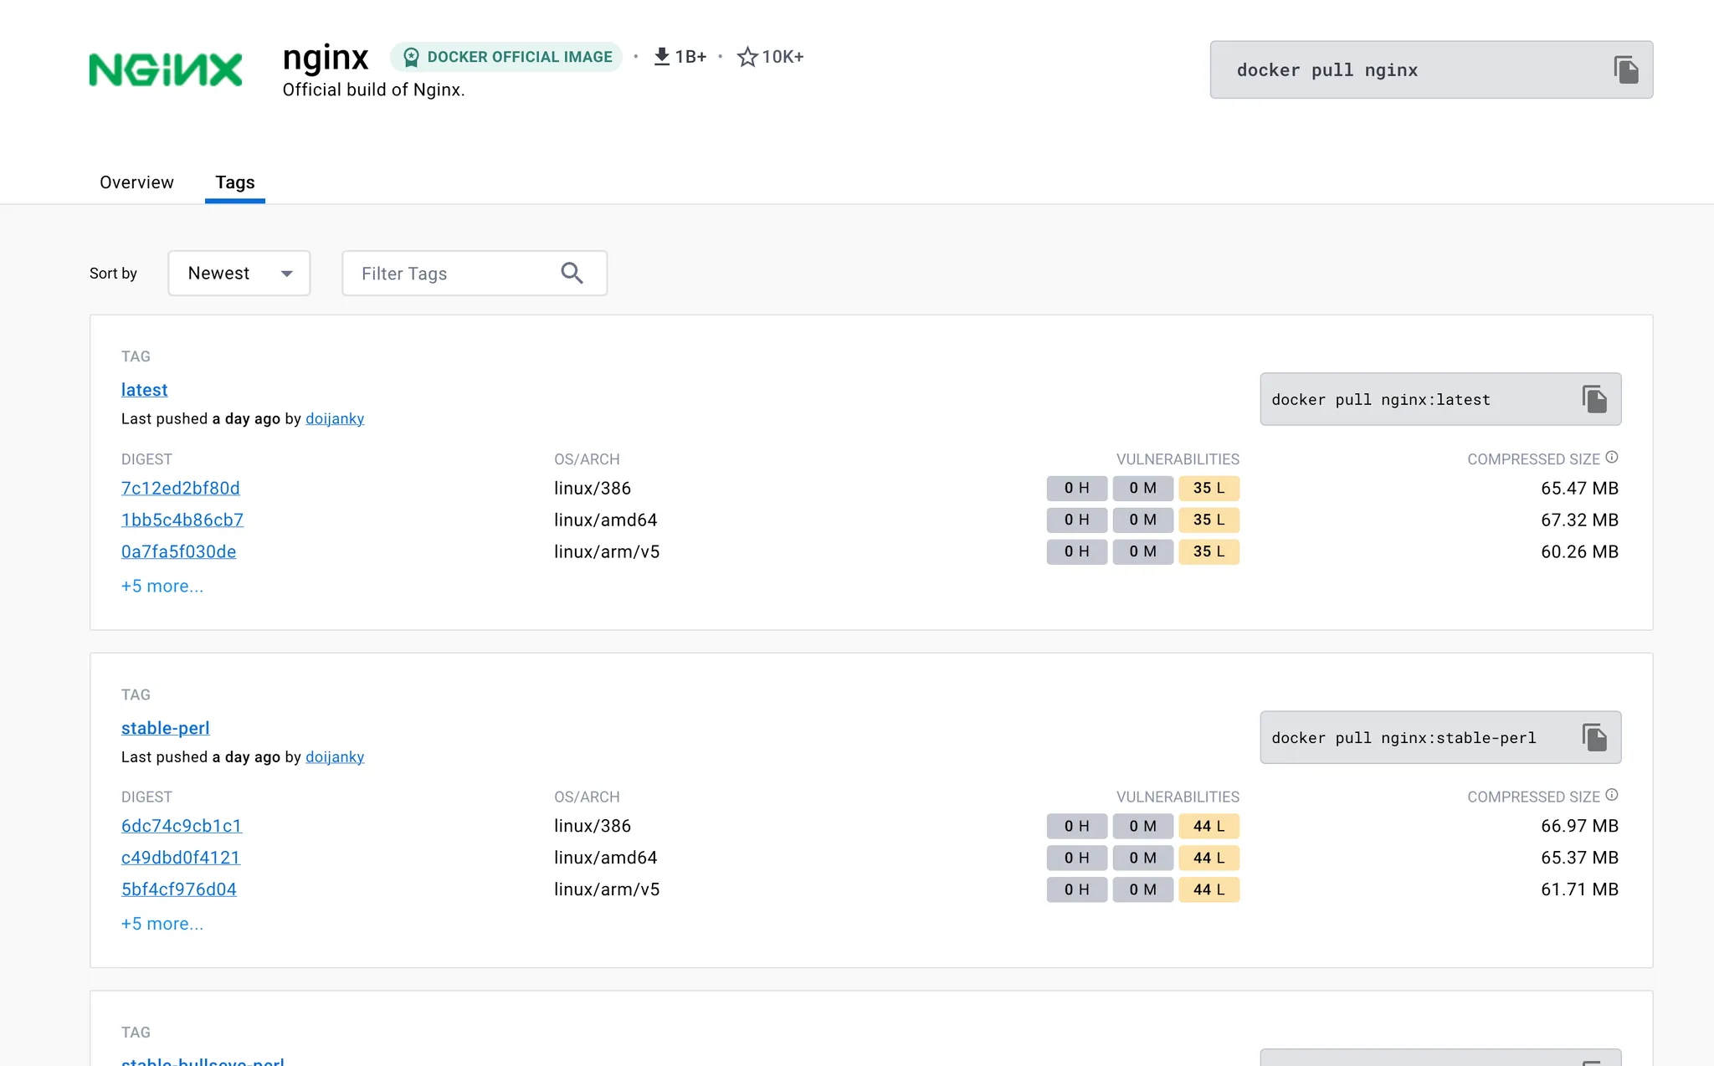Switch to the Overview tab

click(136, 182)
